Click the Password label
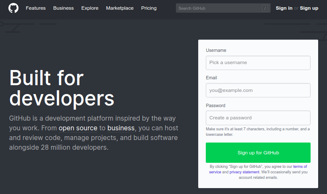 215,105
